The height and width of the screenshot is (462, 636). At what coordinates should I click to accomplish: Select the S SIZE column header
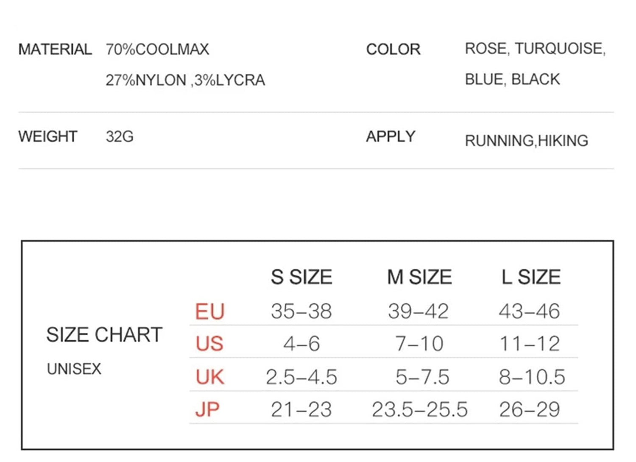(x=301, y=277)
